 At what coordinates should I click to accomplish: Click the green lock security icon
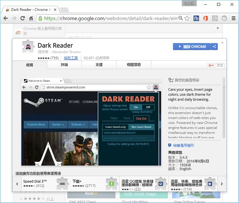(x=40, y=18)
